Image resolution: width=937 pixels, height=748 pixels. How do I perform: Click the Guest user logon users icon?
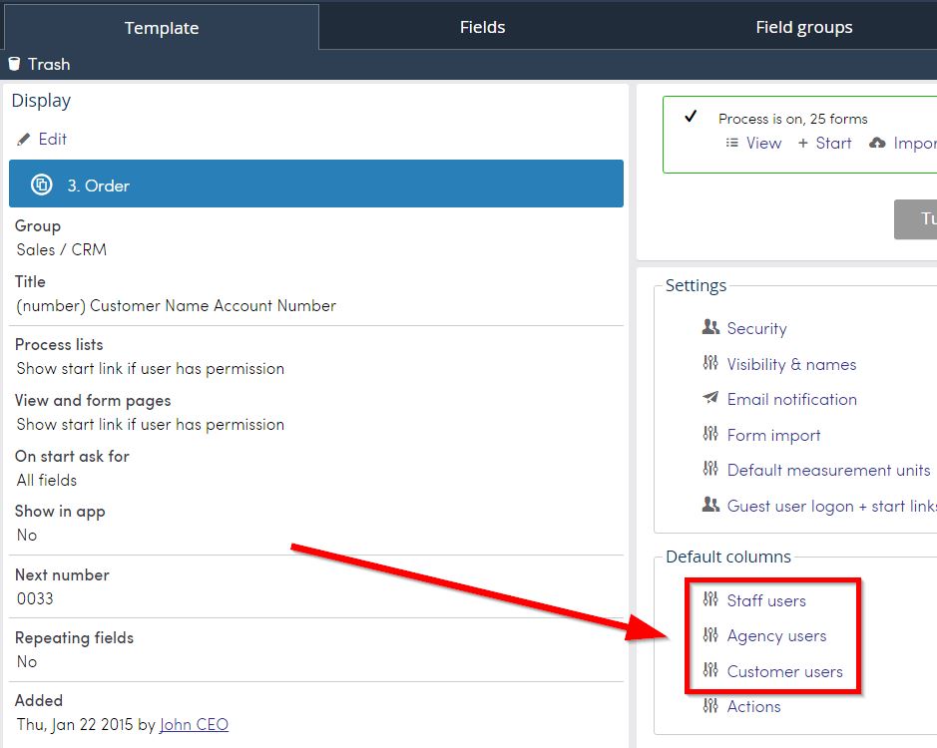click(x=712, y=506)
